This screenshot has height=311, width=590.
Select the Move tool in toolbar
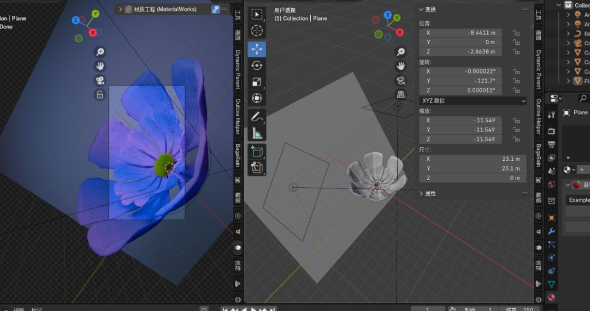click(x=256, y=49)
